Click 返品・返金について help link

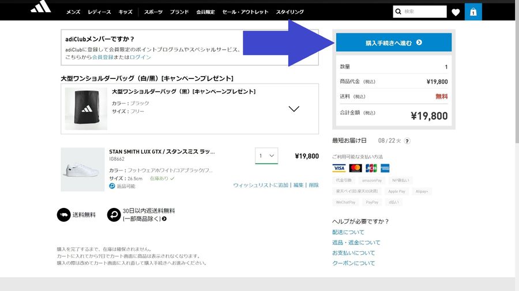coord(356,243)
